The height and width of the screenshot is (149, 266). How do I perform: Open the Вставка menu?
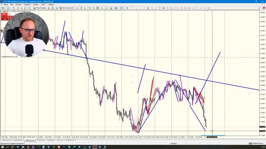[18, 5]
